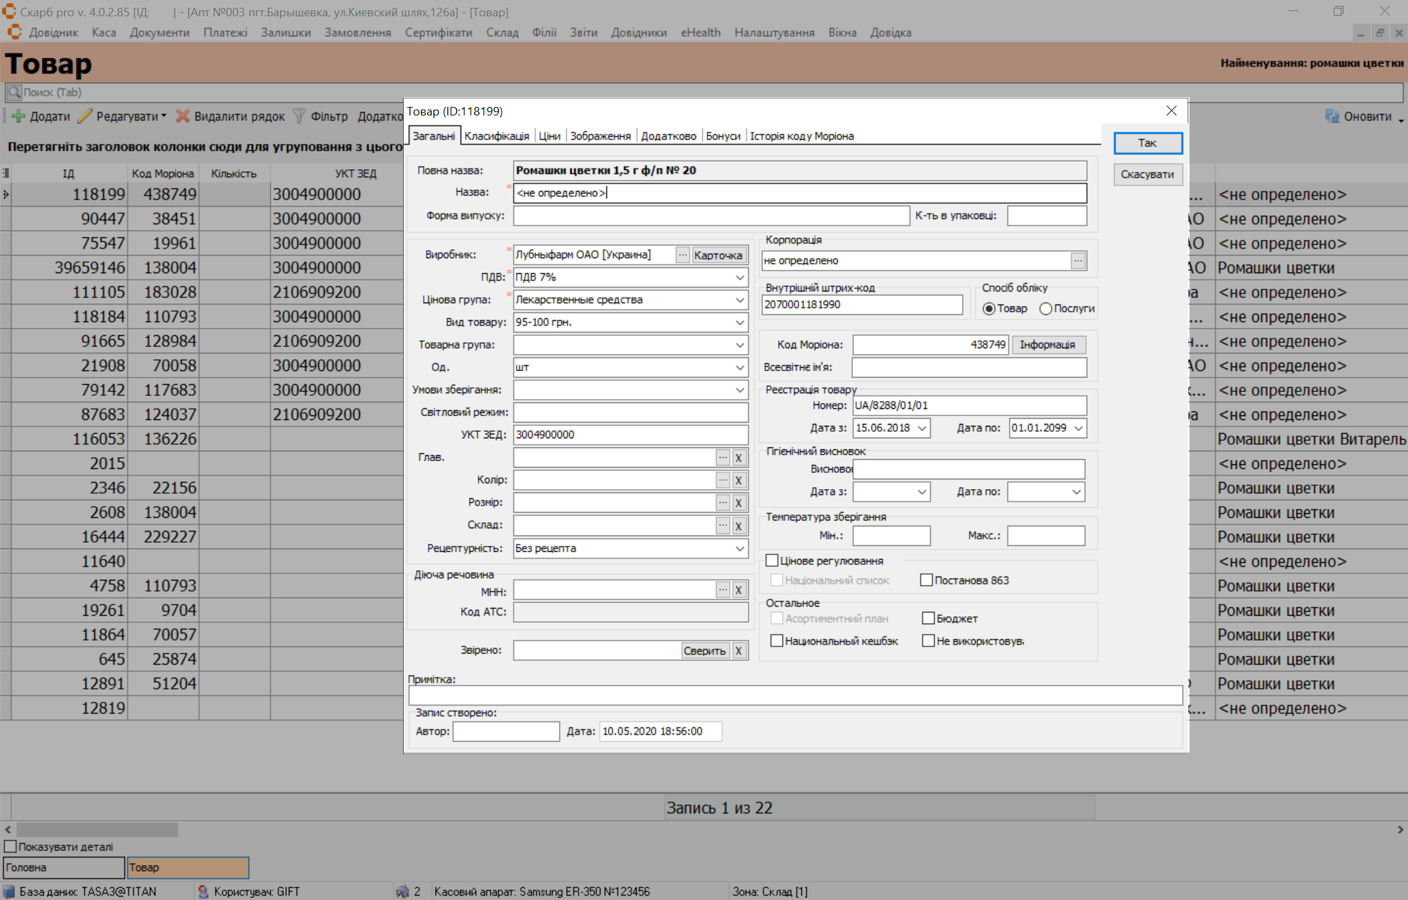Viewport: 1408px width, 900px height.
Task: Expand the ПДВ dropdown
Action: [x=740, y=278]
